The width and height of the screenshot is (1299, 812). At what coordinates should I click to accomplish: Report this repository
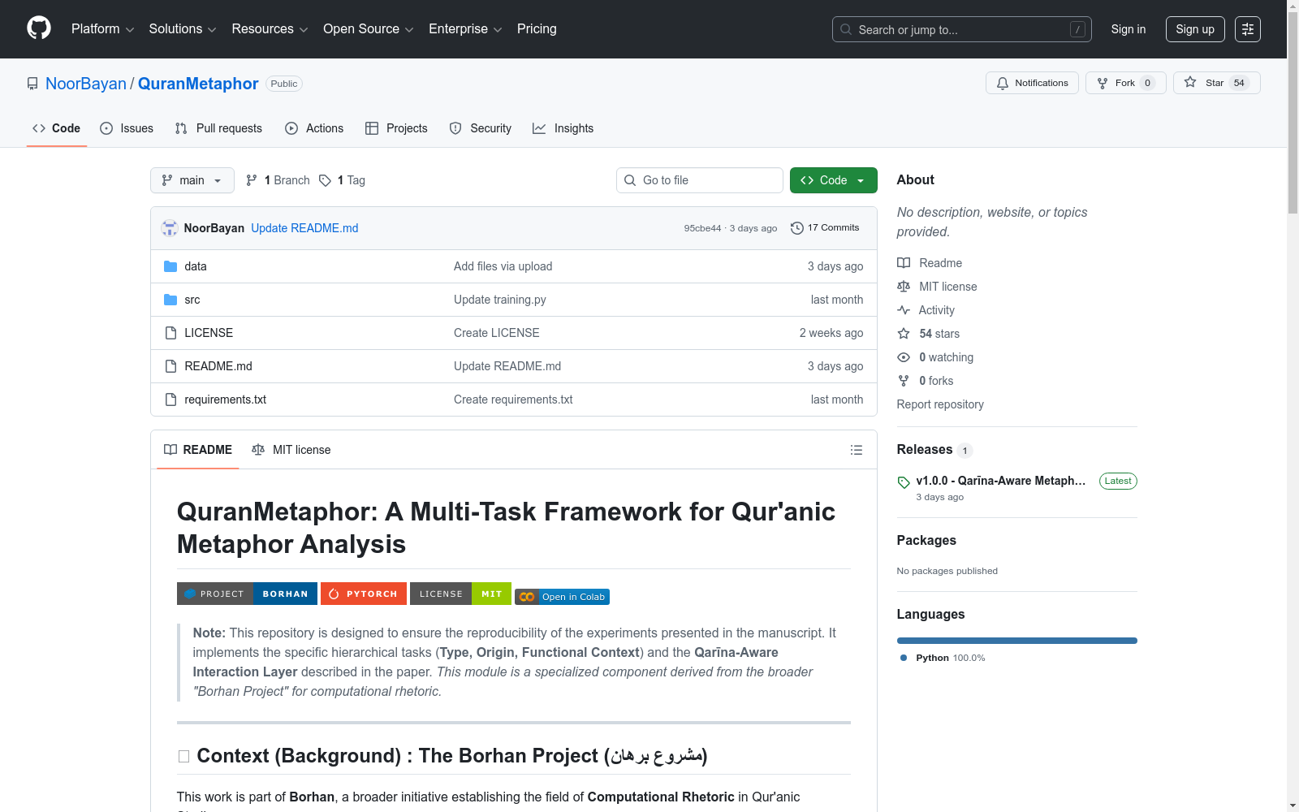(x=940, y=404)
